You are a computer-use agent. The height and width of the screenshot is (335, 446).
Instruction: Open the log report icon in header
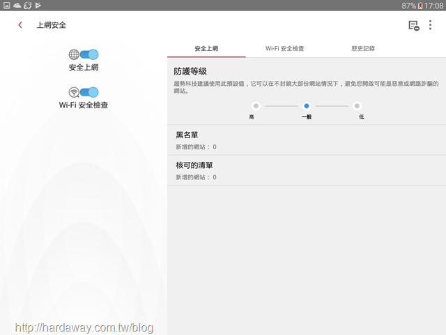click(414, 26)
